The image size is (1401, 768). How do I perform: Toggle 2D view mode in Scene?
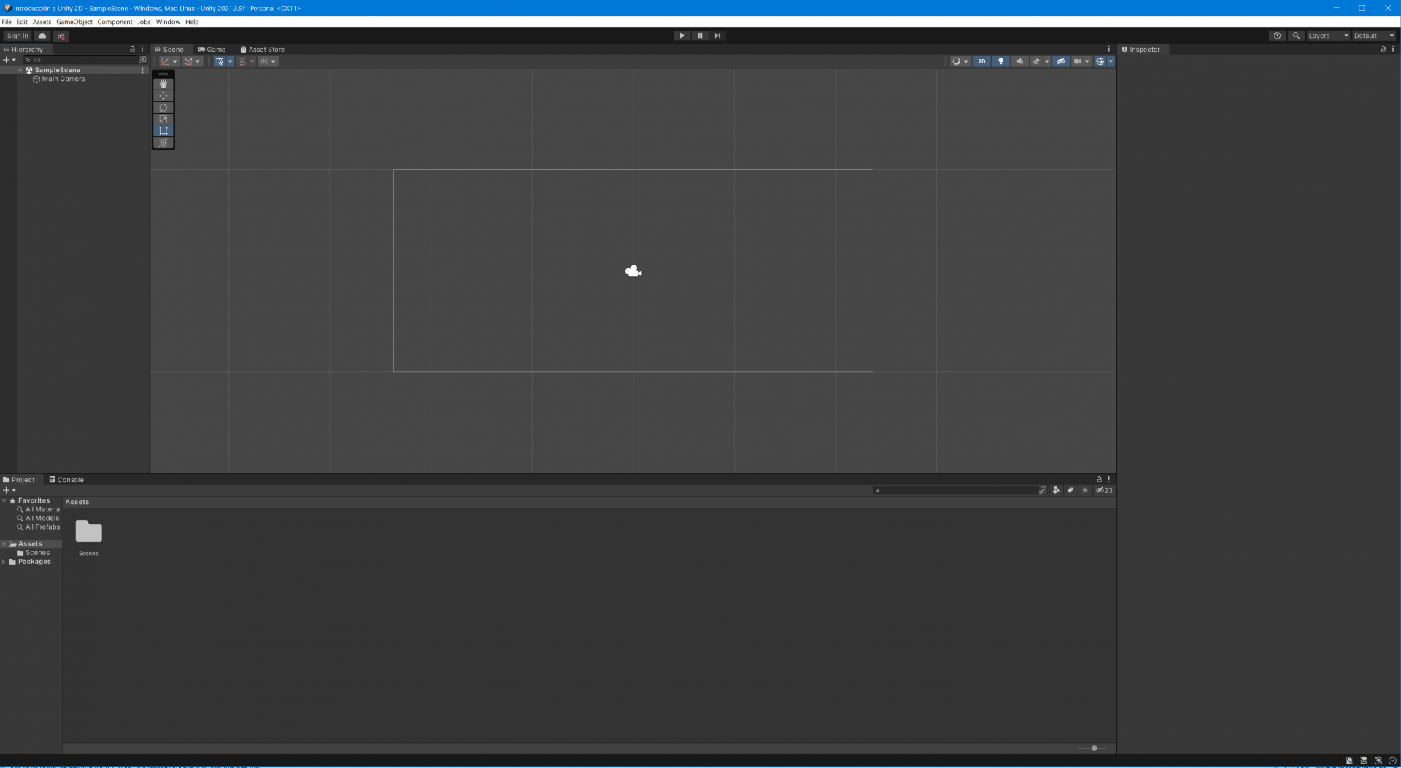click(981, 61)
